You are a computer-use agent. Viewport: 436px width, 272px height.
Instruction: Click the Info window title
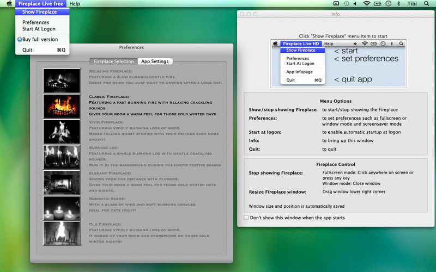click(335, 14)
